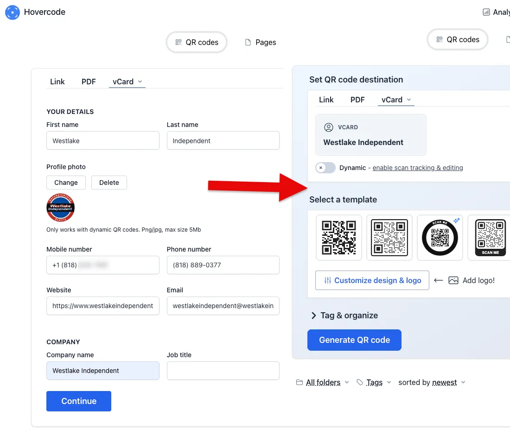
Task: Expand the Tag & organize section
Action: 344,315
